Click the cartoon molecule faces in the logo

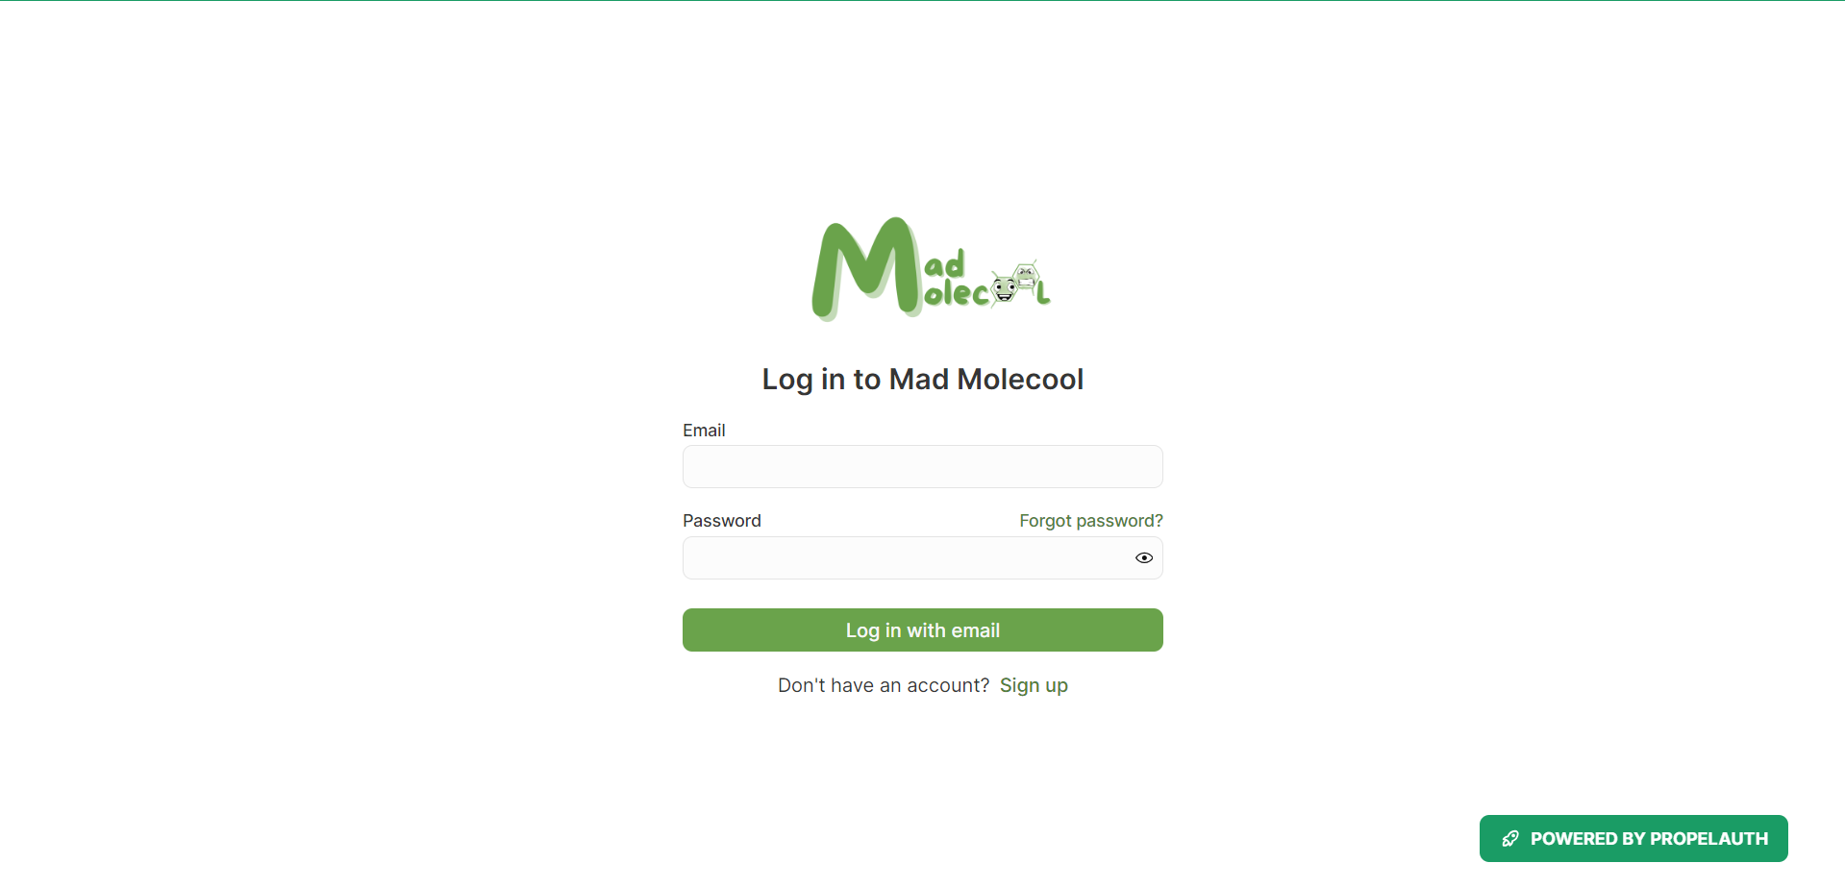1015,283
